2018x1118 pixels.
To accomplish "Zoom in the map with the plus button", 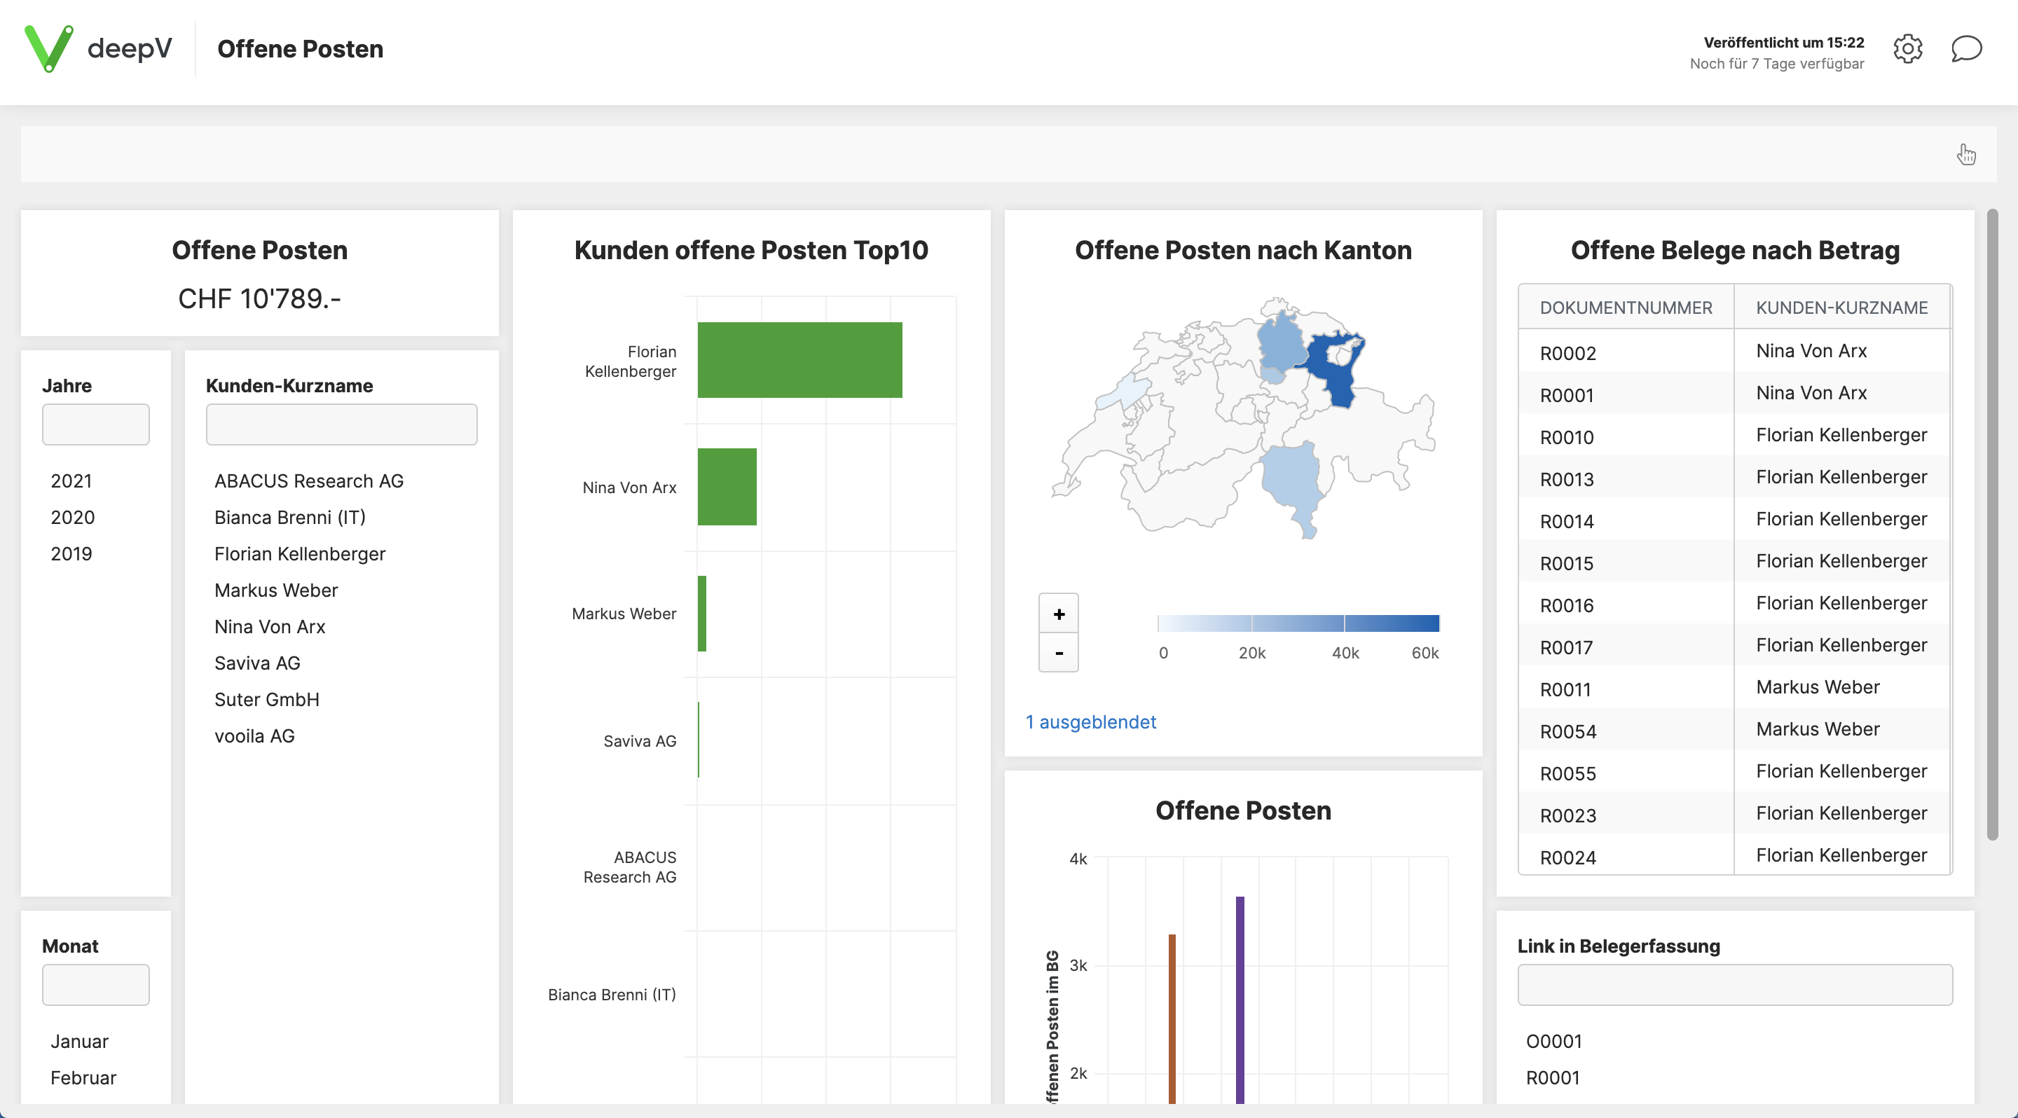I will pos(1058,614).
